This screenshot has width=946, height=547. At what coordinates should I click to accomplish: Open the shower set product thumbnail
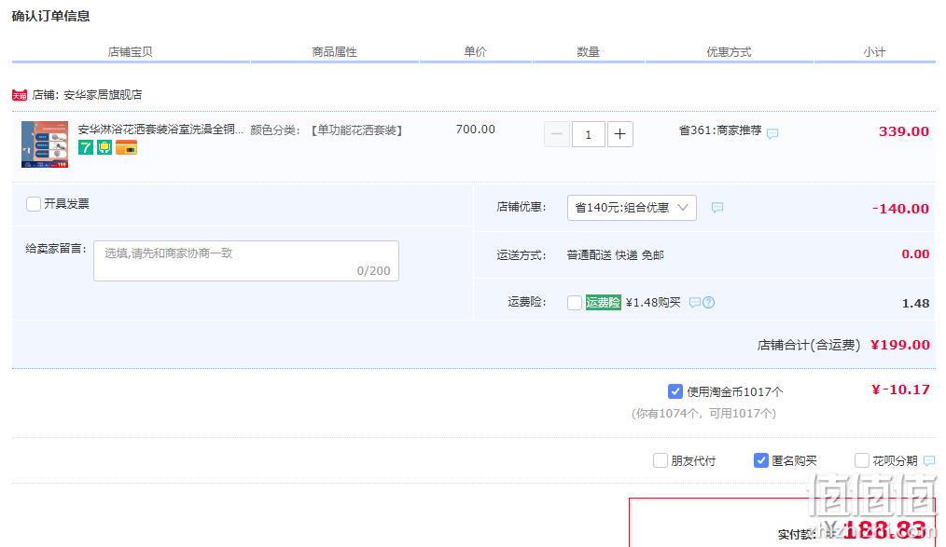pos(45,144)
